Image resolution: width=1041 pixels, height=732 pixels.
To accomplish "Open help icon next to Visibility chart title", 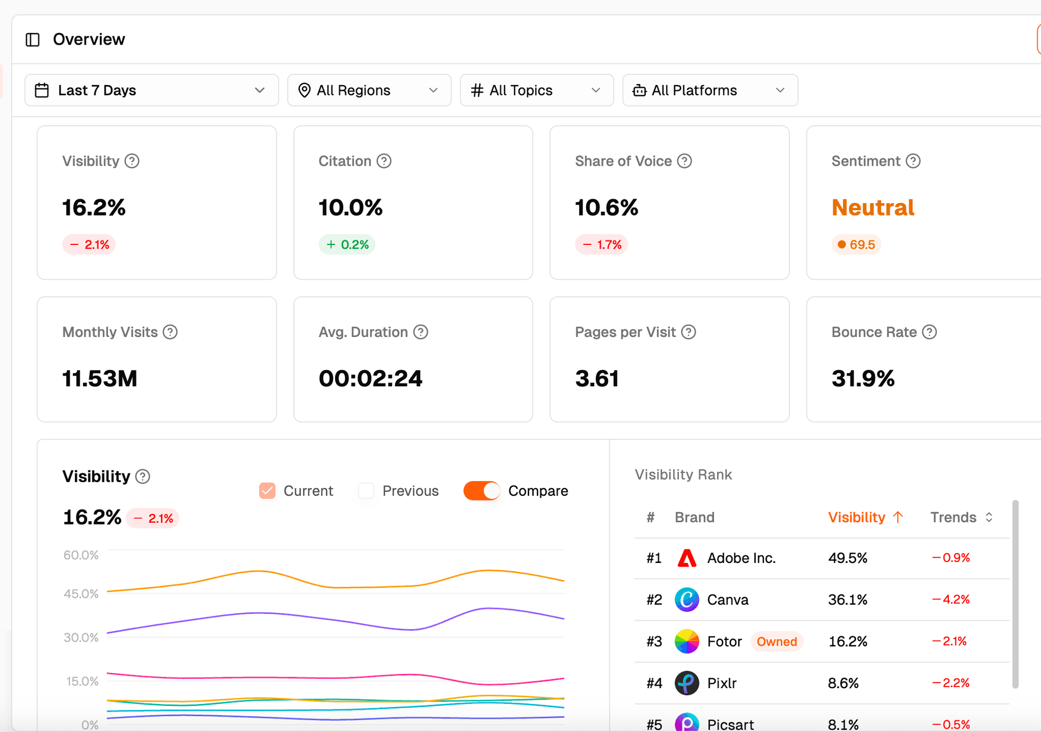I will point(143,476).
